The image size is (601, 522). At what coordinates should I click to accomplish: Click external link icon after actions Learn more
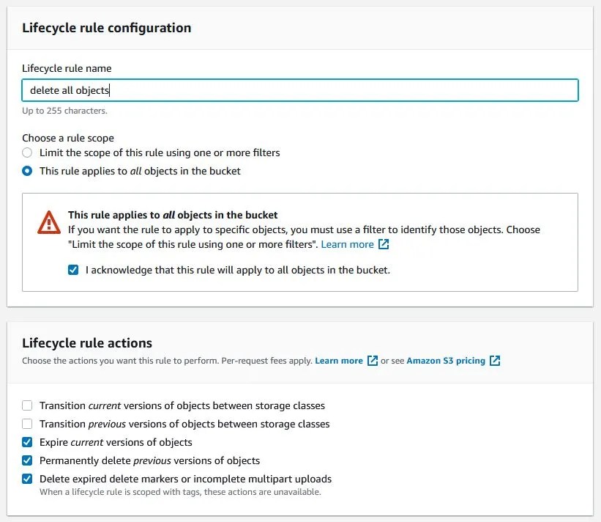(x=373, y=361)
